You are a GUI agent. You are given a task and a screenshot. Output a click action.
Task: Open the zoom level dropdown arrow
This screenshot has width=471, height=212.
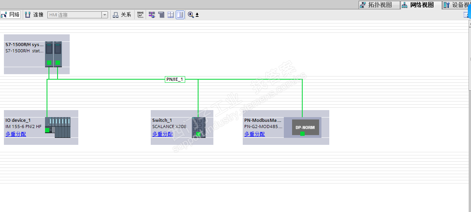[197, 15]
